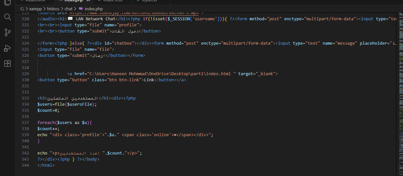Click the echo profile div line 339

125,135
